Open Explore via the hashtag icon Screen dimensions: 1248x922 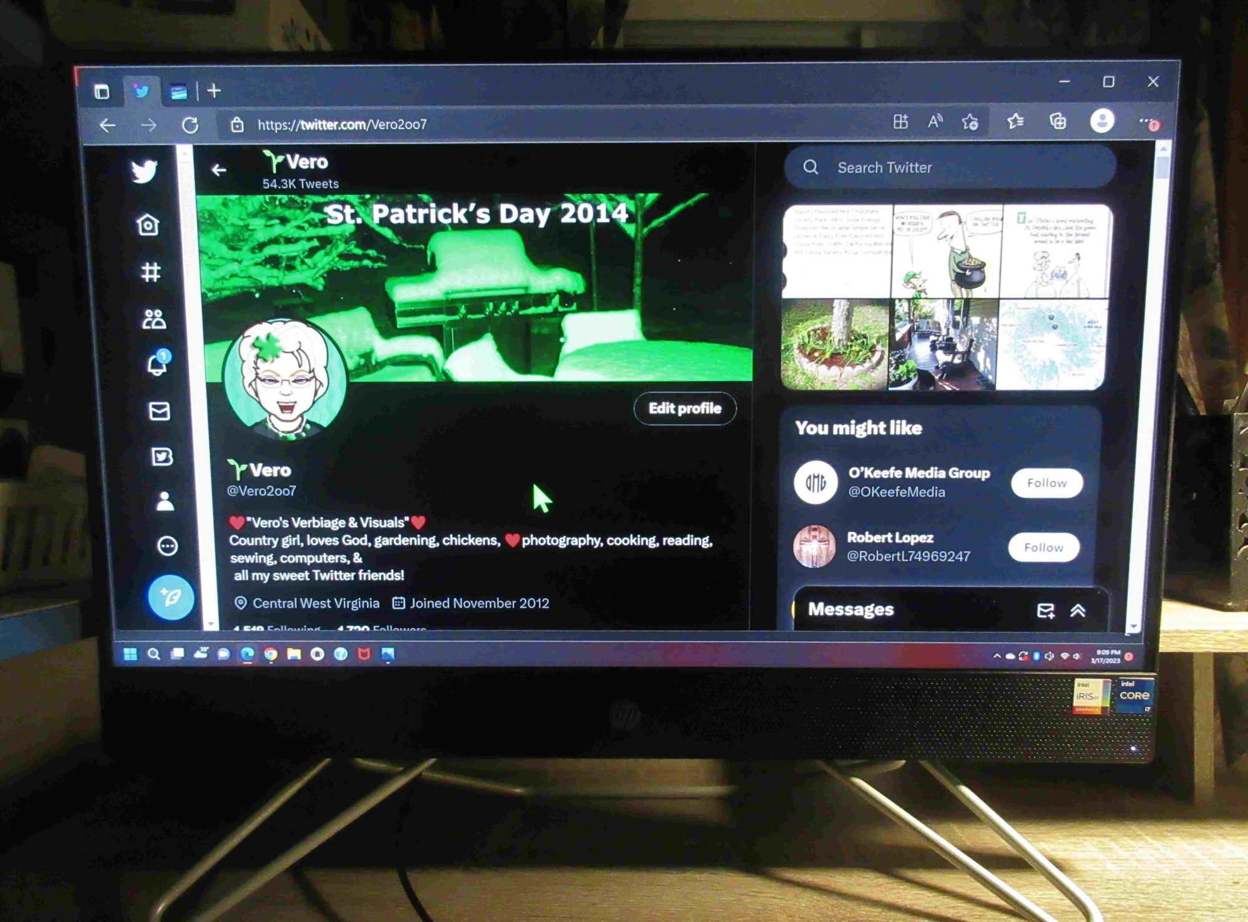click(150, 272)
